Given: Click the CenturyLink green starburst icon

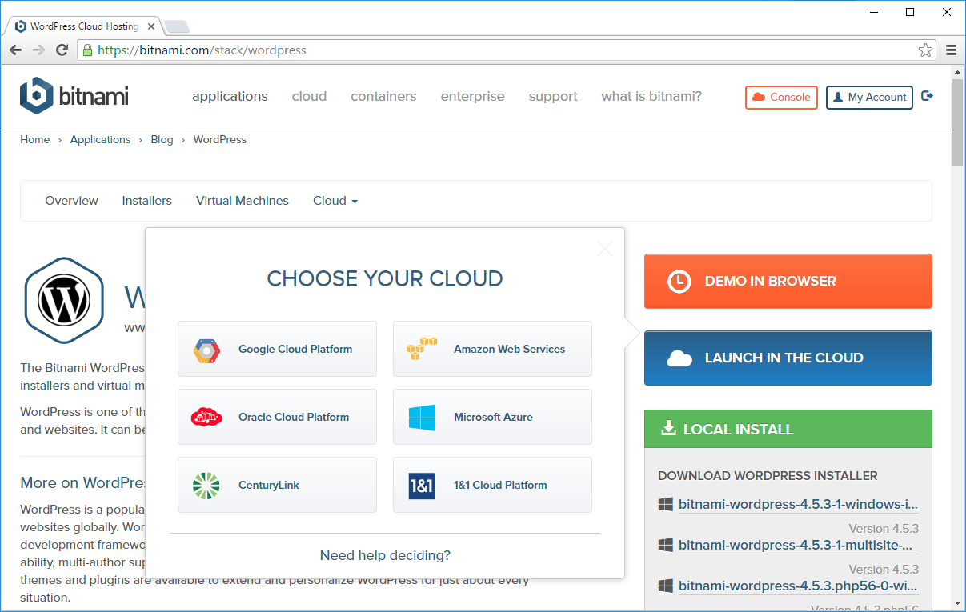Looking at the screenshot, I should 206,486.
